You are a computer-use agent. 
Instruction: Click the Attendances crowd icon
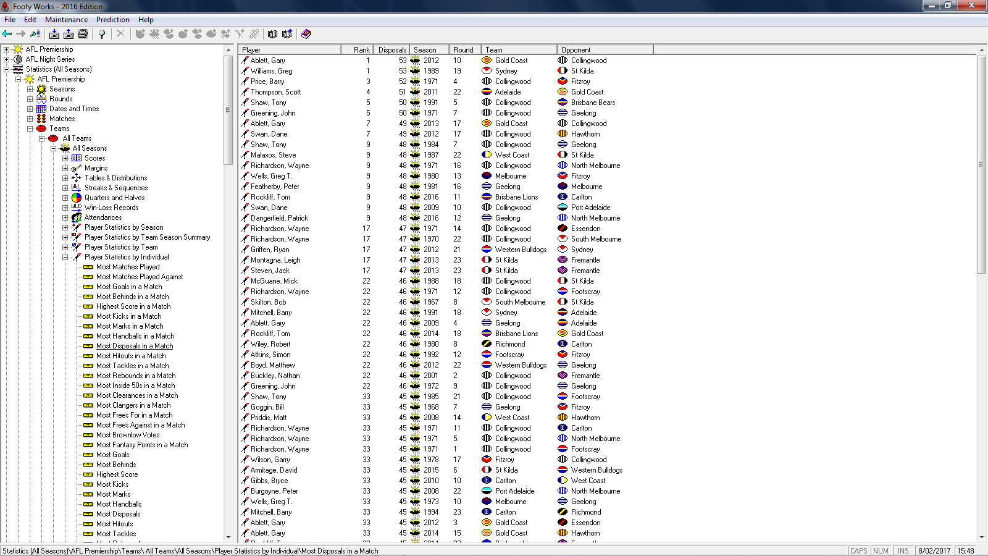click(x=77, y=217)
